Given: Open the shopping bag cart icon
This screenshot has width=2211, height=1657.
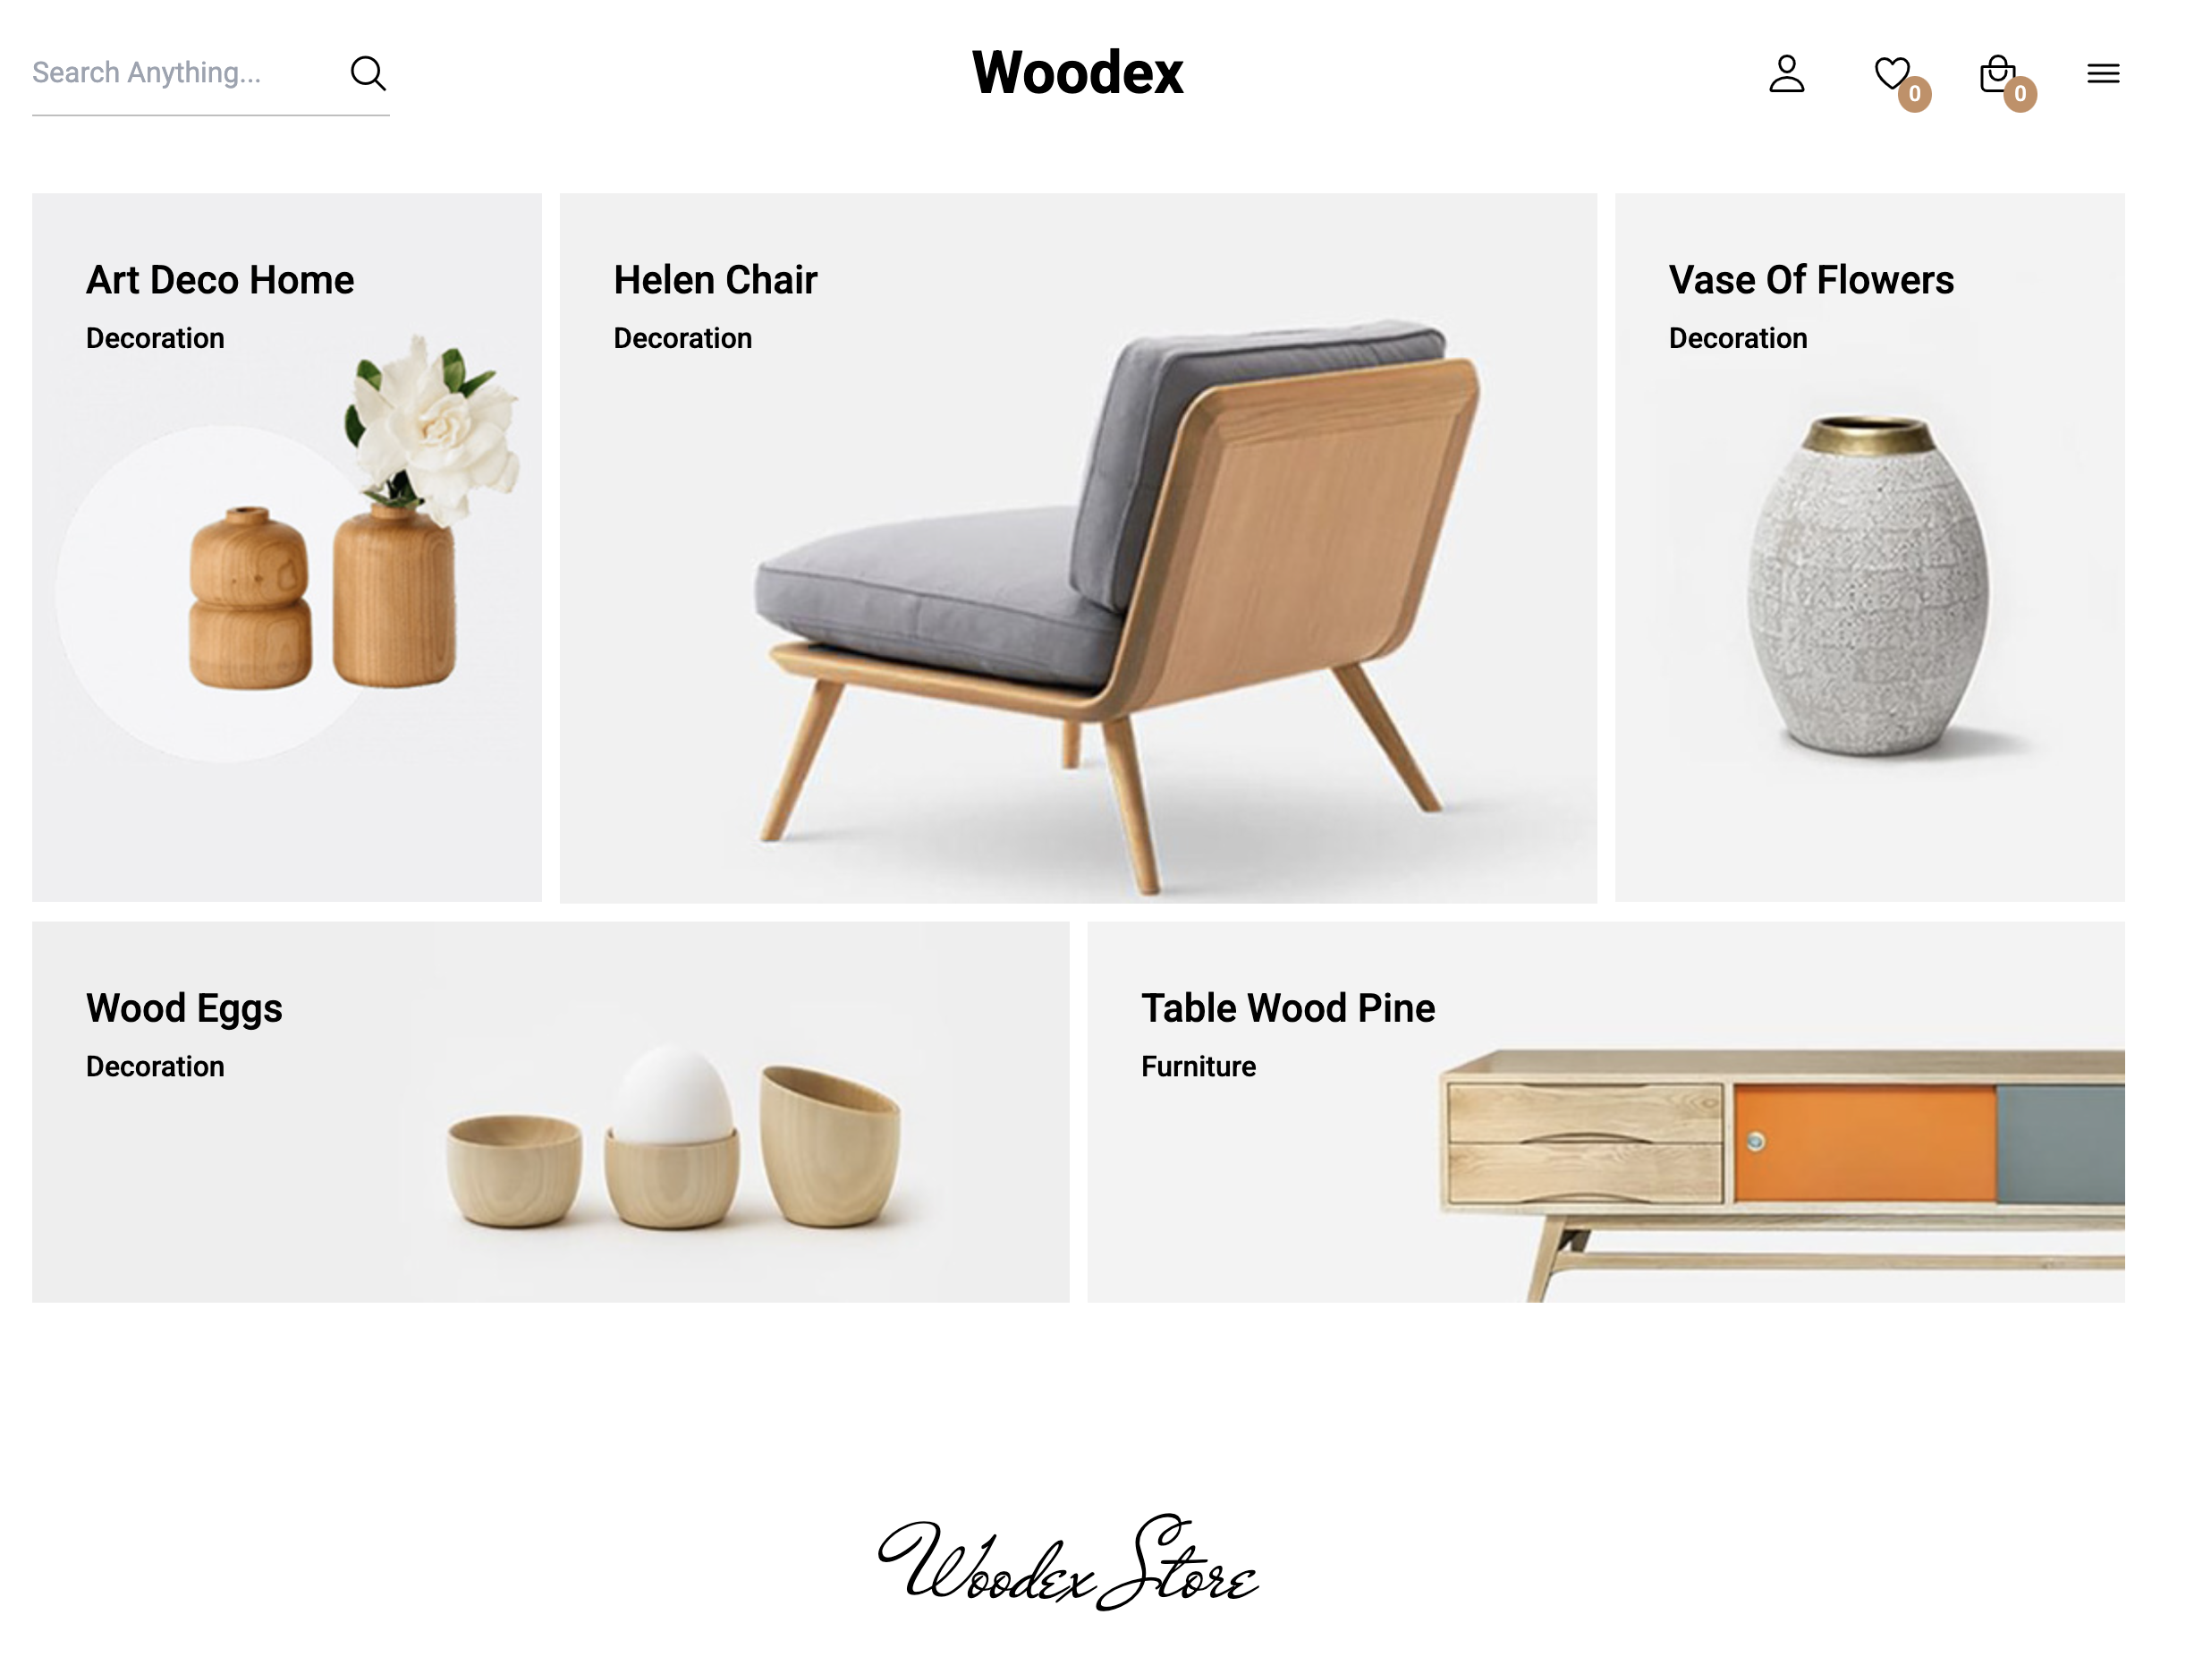Looking at the screenshot, I should (x=1996, y=73).
